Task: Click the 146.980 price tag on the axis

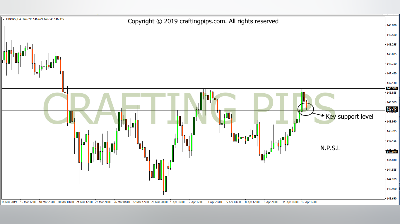Action: tap(392, 88)
